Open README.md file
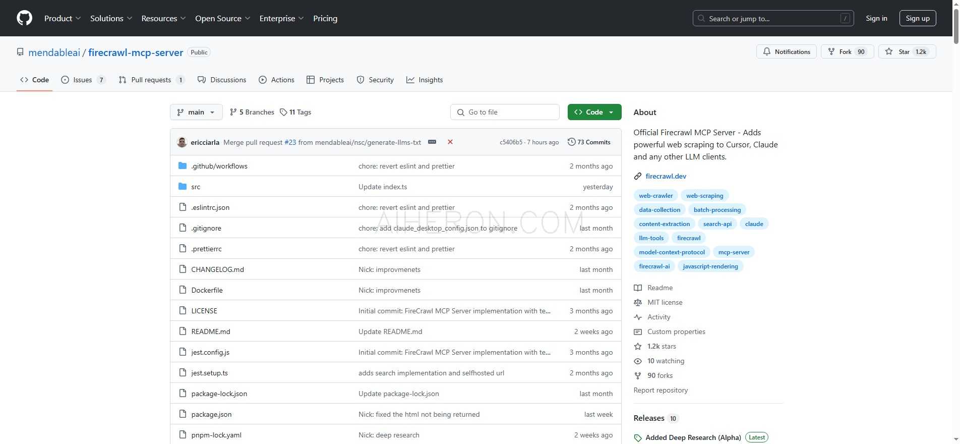The image size is (960, 444). [211, 331]
